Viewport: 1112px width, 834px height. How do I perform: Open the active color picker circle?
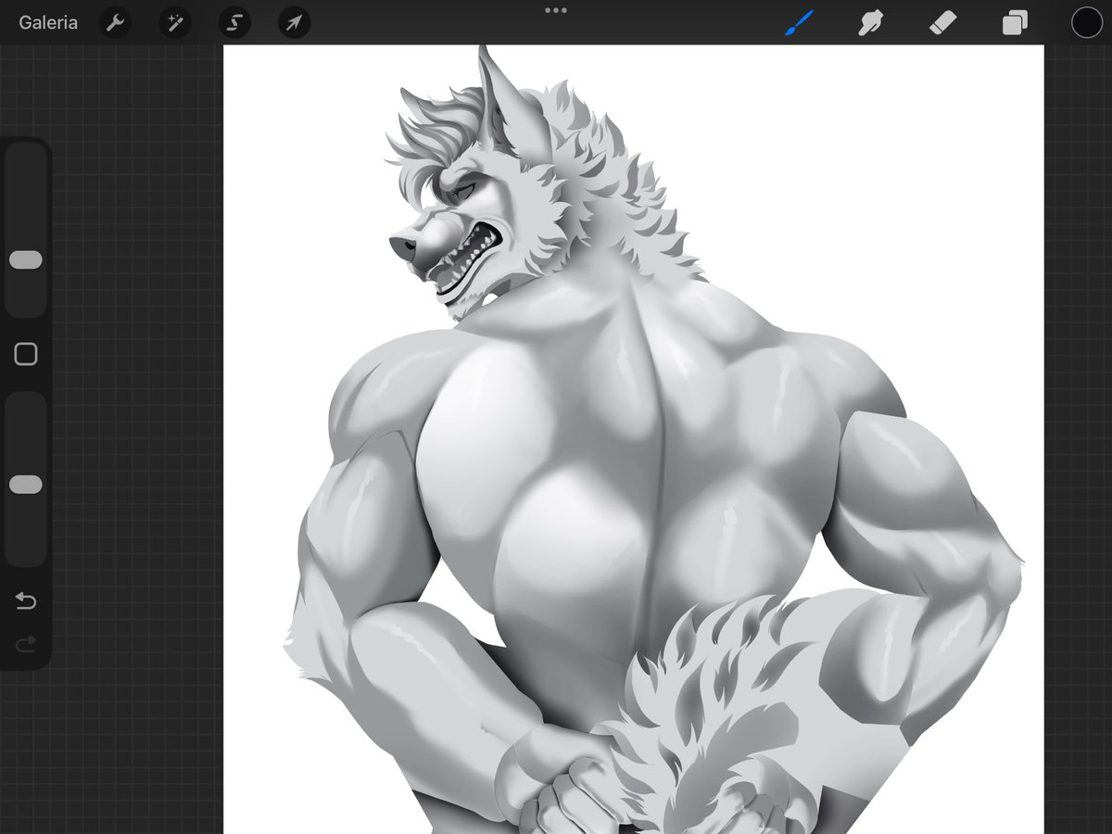1087,22
